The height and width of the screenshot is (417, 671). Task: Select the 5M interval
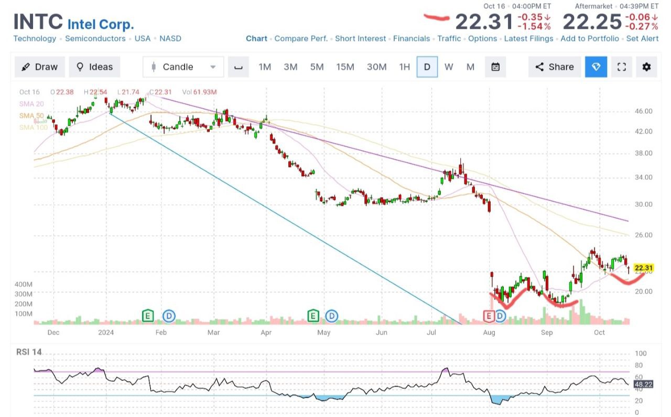click(317, 67)
